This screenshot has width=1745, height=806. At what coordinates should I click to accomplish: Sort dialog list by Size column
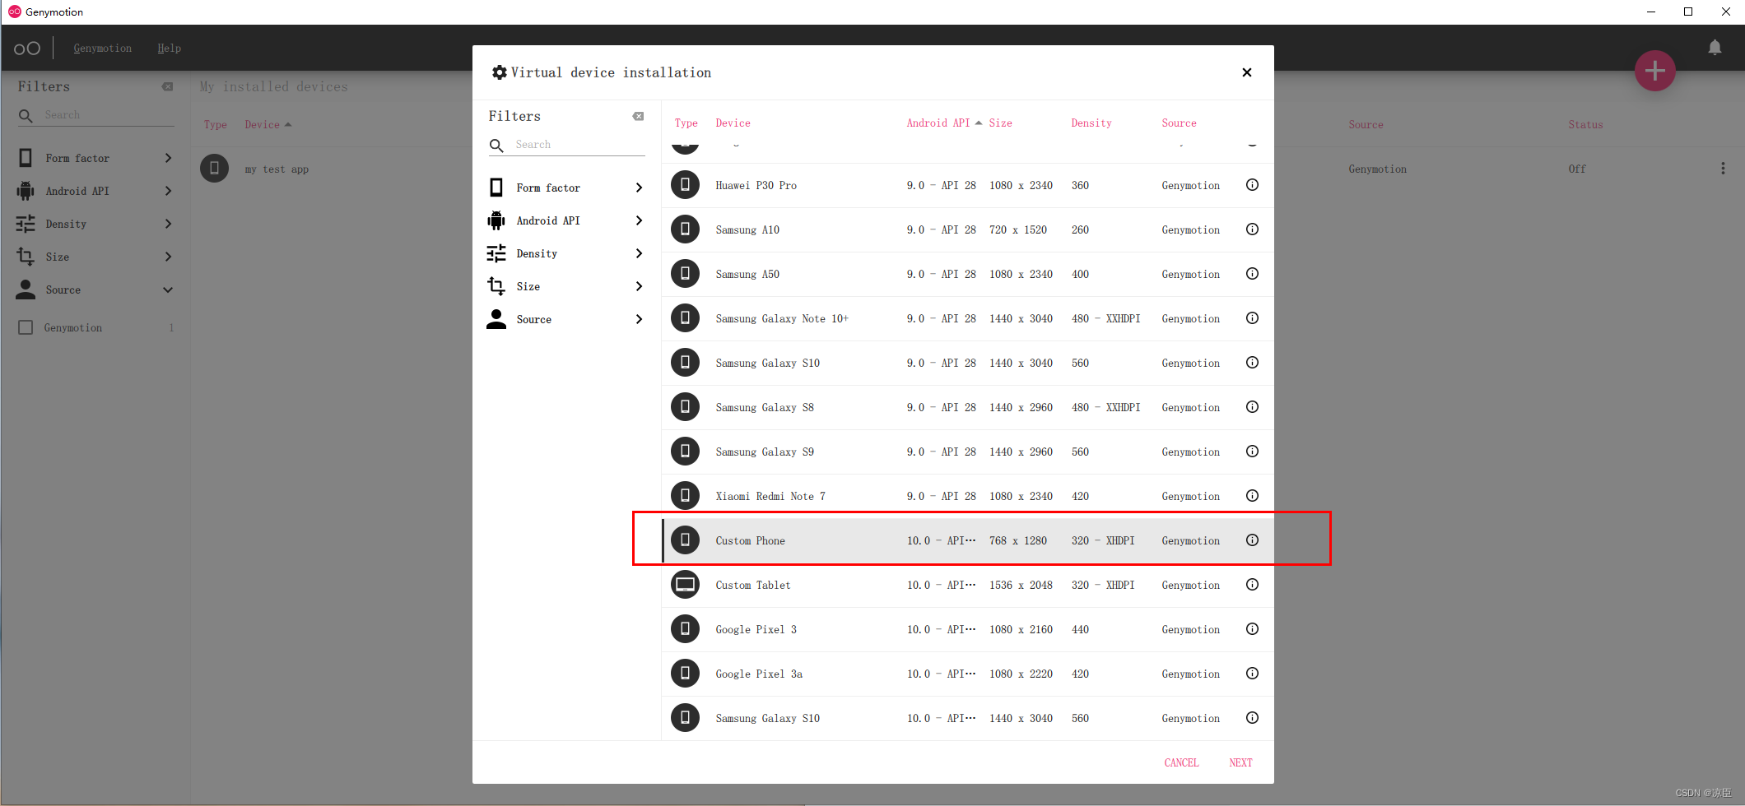click(x=1000, y=123)
